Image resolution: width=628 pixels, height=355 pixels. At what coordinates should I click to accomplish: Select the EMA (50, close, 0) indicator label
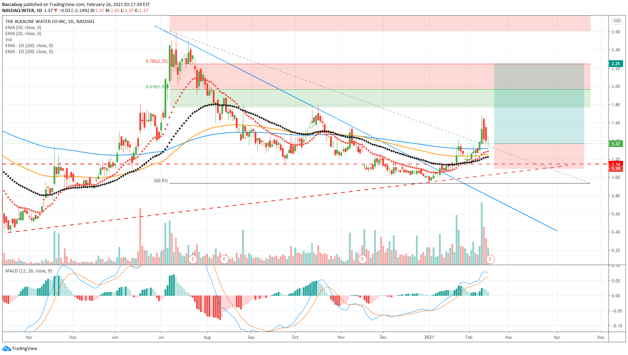pos(23,28)
